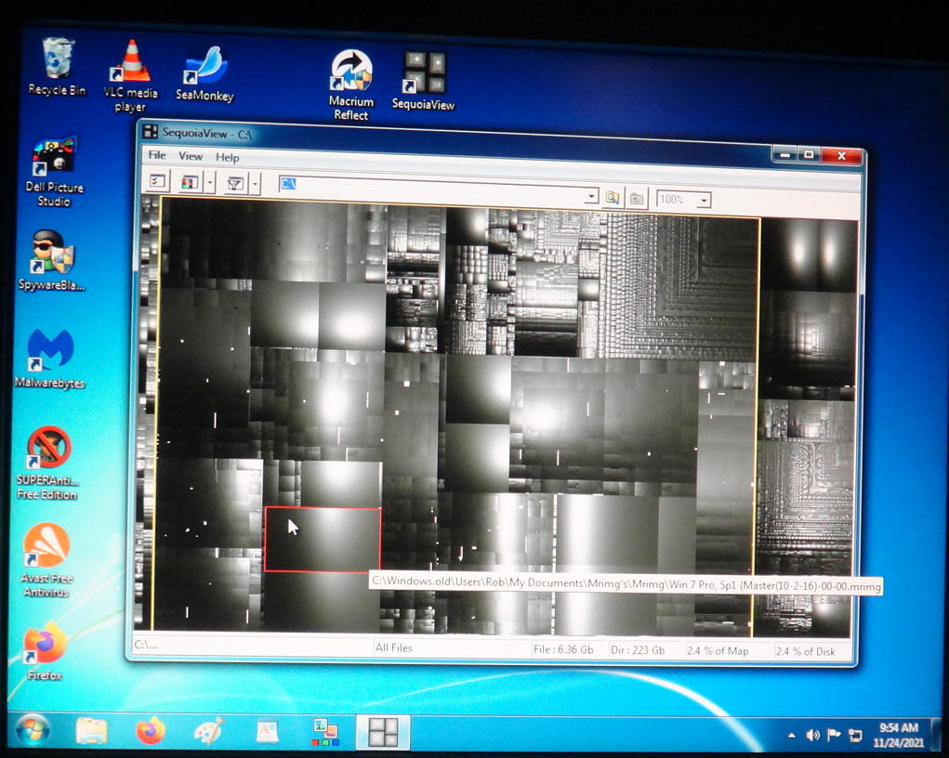Open Avast Free Antivirus shortcut
949x758 pixels.
[46, 560]
